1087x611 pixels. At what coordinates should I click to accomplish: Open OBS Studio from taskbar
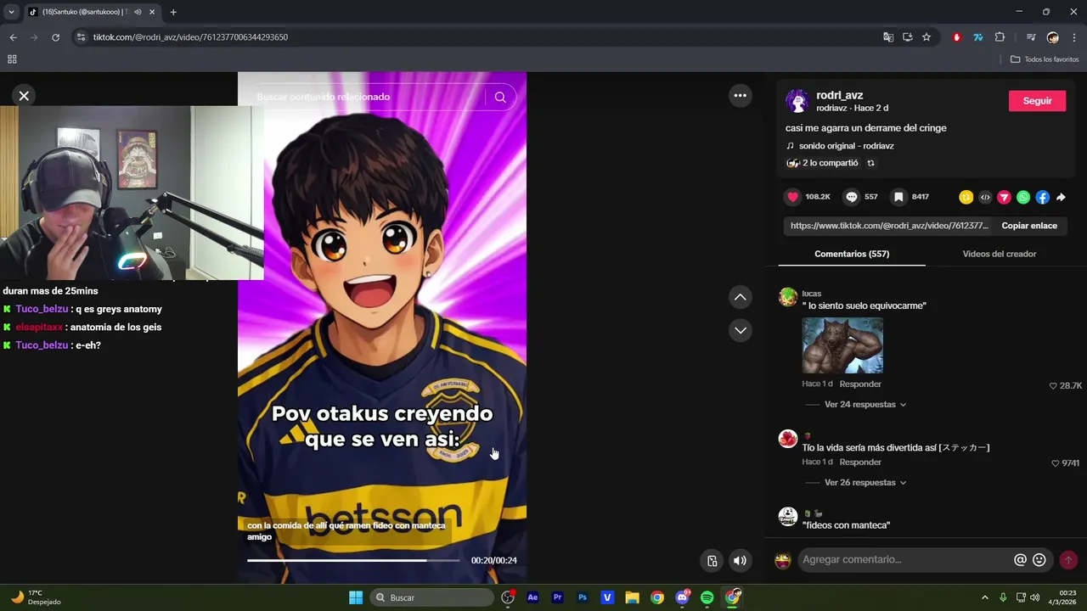click(x=509, y=597)
